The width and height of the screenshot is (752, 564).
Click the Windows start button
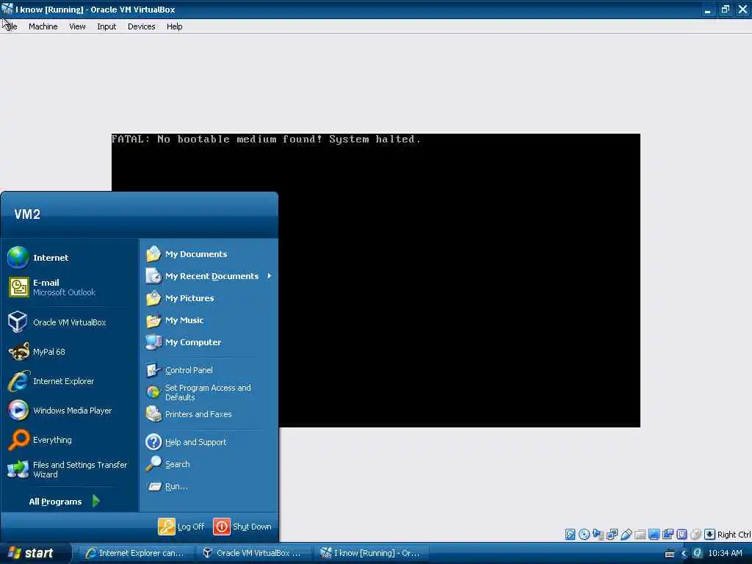[x=35, y=553]
